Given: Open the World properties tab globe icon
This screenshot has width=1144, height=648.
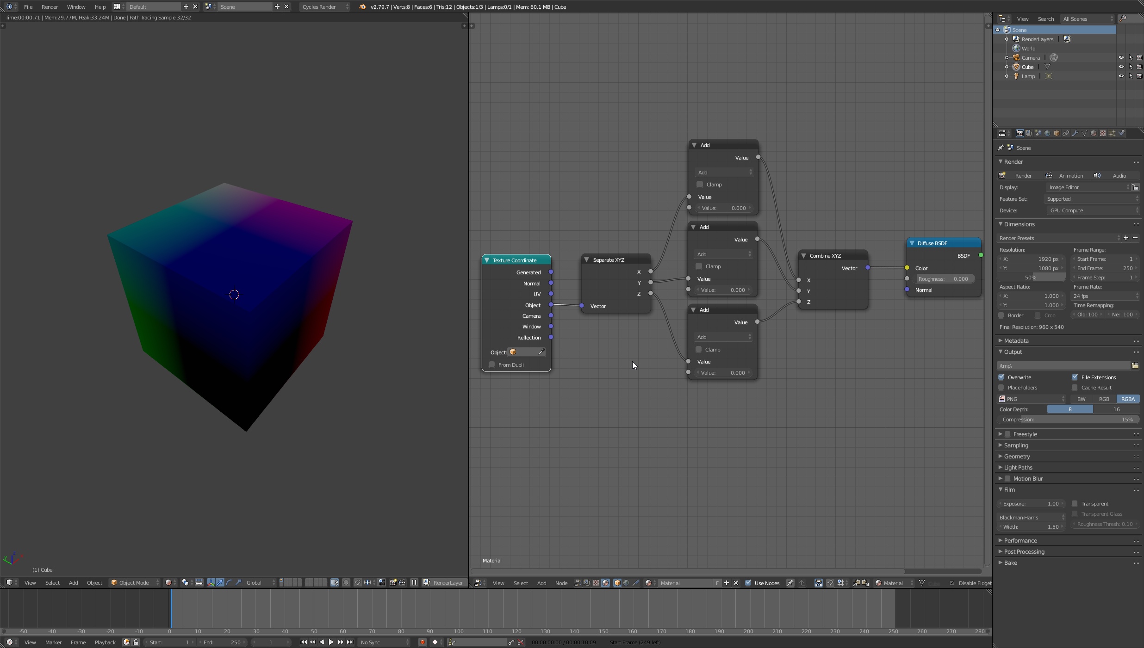Looking at the screenshot, I should 1047,133.
